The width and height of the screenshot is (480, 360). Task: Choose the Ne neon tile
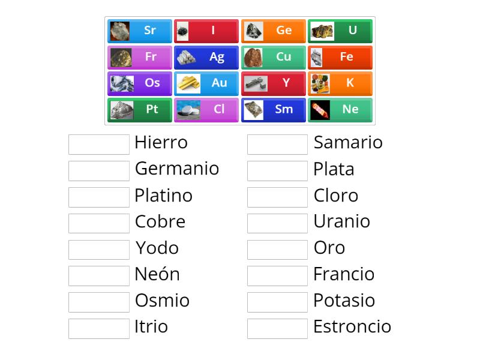tap(340, 110)
